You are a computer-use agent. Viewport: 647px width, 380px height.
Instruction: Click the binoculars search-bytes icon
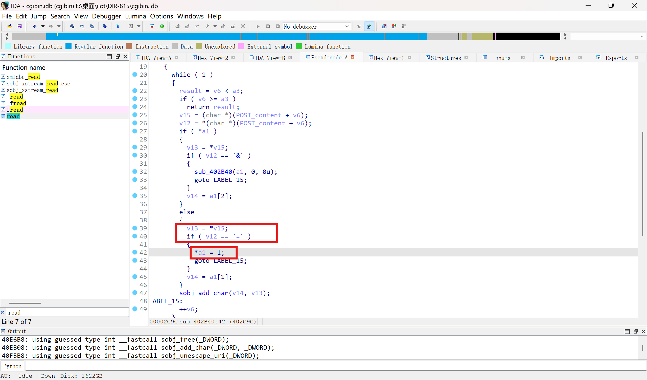click(x=92, y=26)
